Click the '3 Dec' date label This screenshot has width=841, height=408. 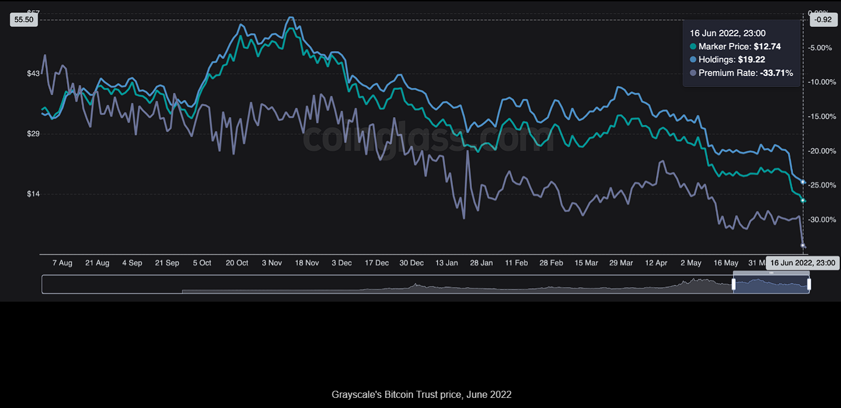[342, 263]
